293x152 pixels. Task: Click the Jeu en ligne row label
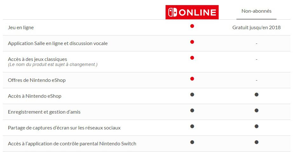(x=21, y=28)
